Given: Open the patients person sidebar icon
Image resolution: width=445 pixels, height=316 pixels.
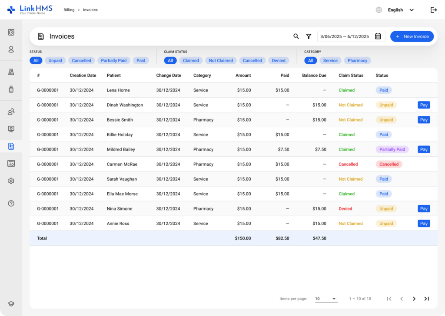Looking at the screenshot, I should click(x=11, y=49).
